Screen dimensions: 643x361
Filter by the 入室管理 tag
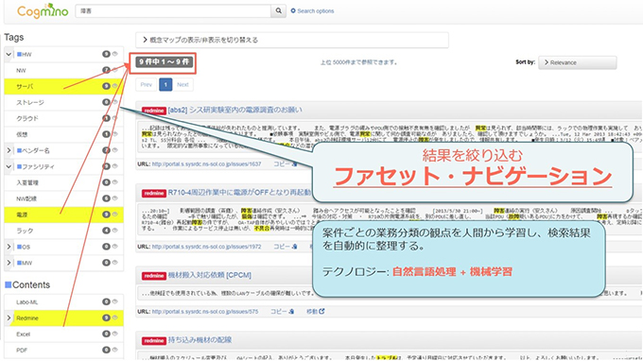pos(27,182)
